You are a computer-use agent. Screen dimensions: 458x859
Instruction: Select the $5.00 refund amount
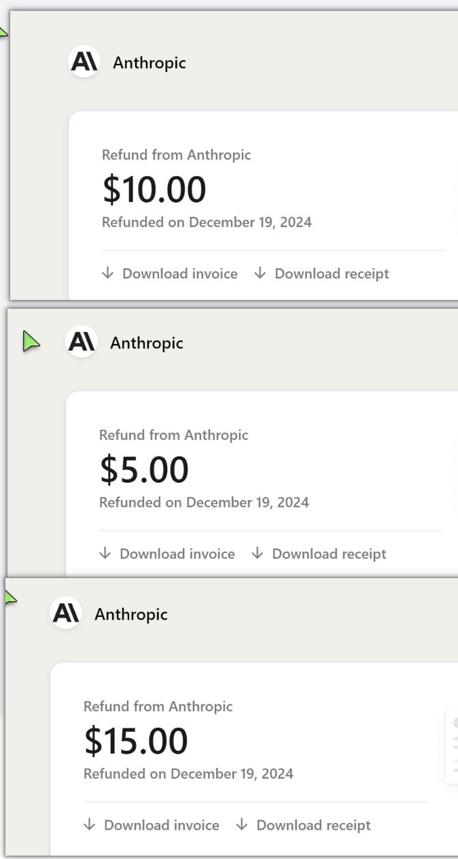click(x=144, y=469)
